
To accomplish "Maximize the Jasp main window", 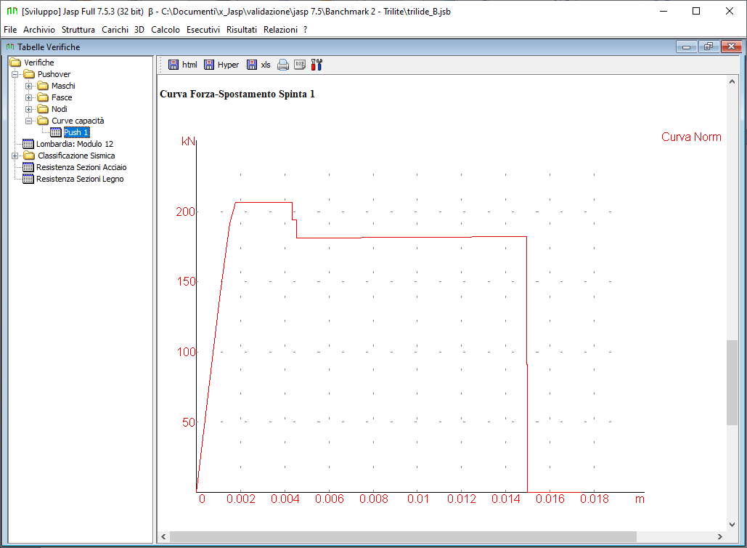I will [696, 11].
